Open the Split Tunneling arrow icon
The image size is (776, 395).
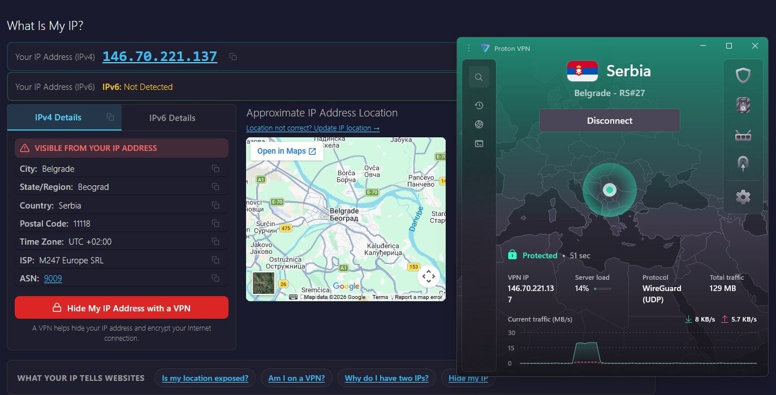click(743, 164)
